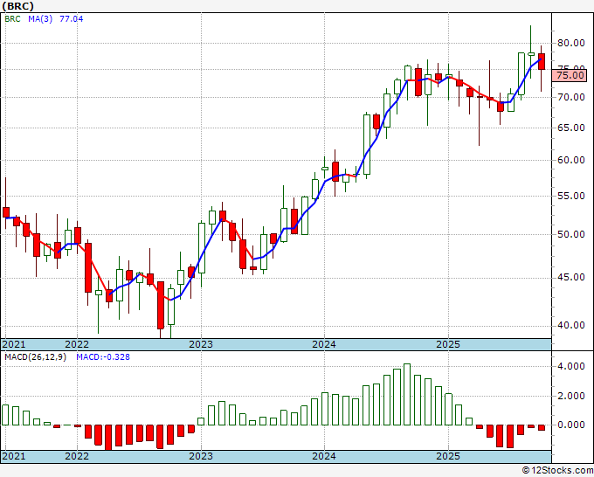This screenshot has width=594, height=477.
Task: Click 2022 on the price chart timeline
Action: 77,344
